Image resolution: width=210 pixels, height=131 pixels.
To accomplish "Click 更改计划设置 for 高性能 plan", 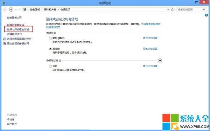I will (150, 49).
